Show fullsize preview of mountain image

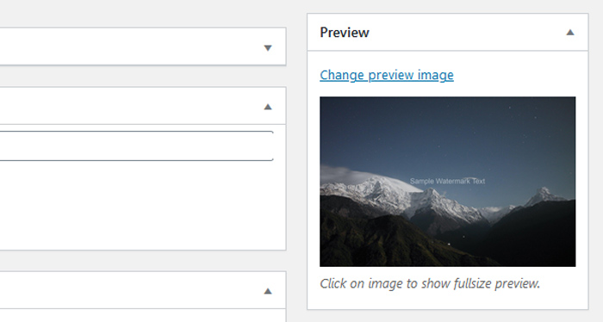point(448,182)
